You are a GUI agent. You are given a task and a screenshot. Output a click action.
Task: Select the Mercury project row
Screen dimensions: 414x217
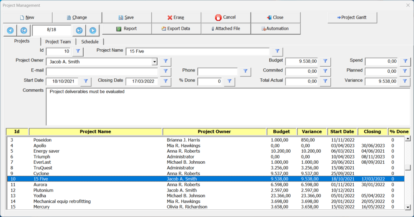tap(206, 207)
